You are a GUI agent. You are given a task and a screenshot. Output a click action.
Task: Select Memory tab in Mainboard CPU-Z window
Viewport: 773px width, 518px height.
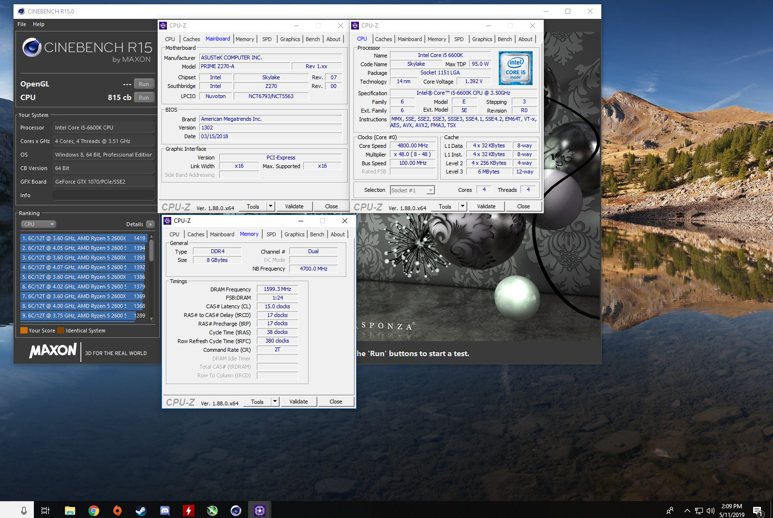point(245,39)
